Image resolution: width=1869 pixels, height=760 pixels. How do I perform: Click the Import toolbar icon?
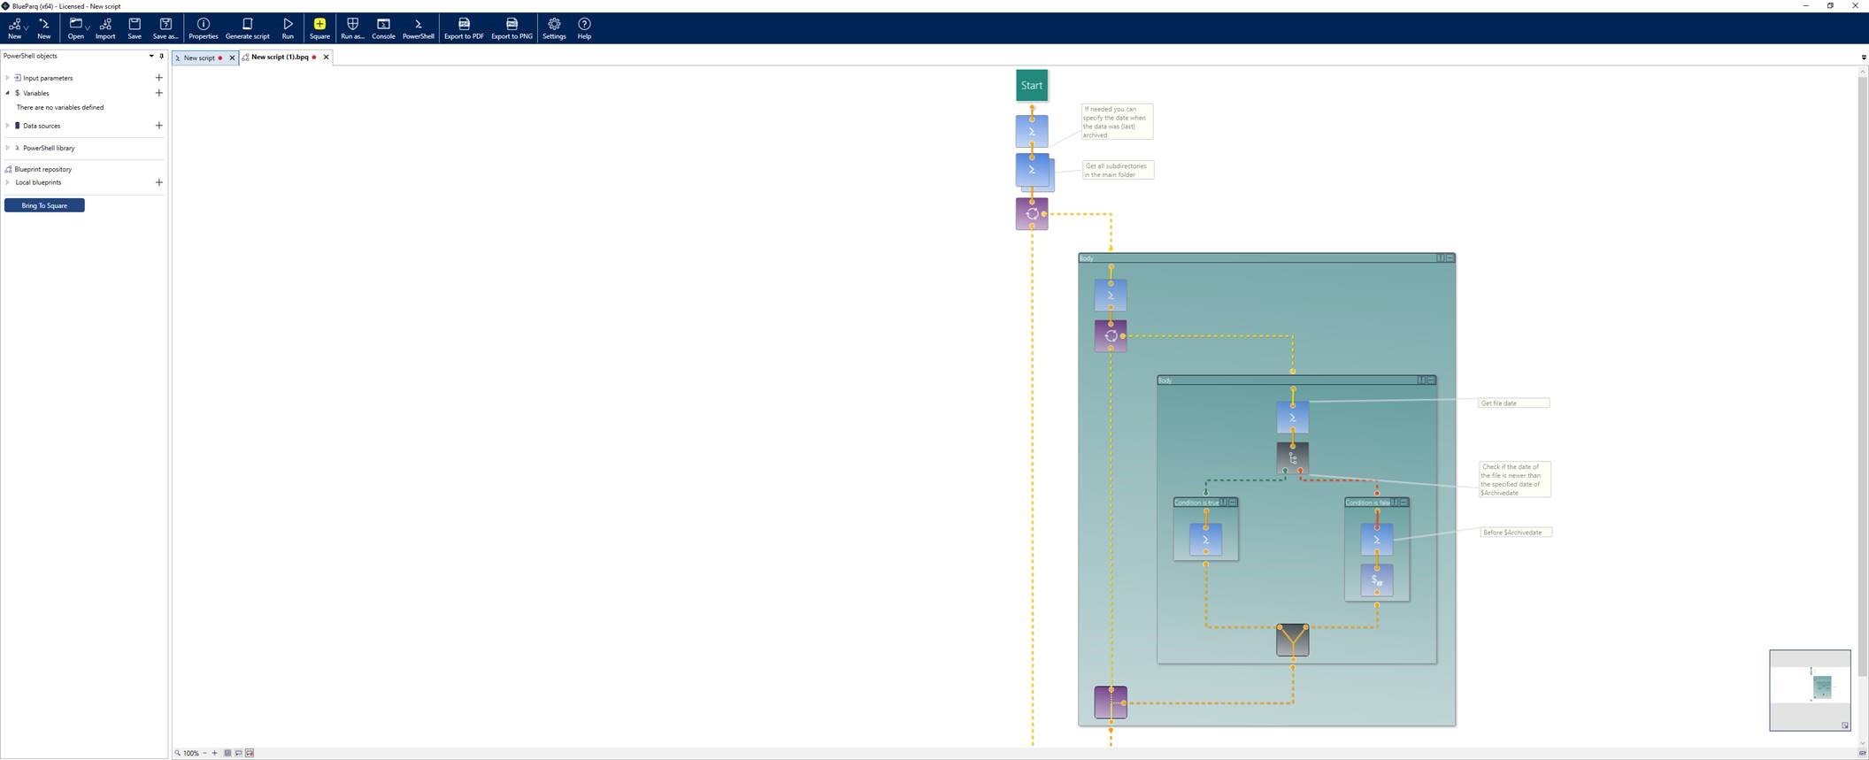pos(105,28)
